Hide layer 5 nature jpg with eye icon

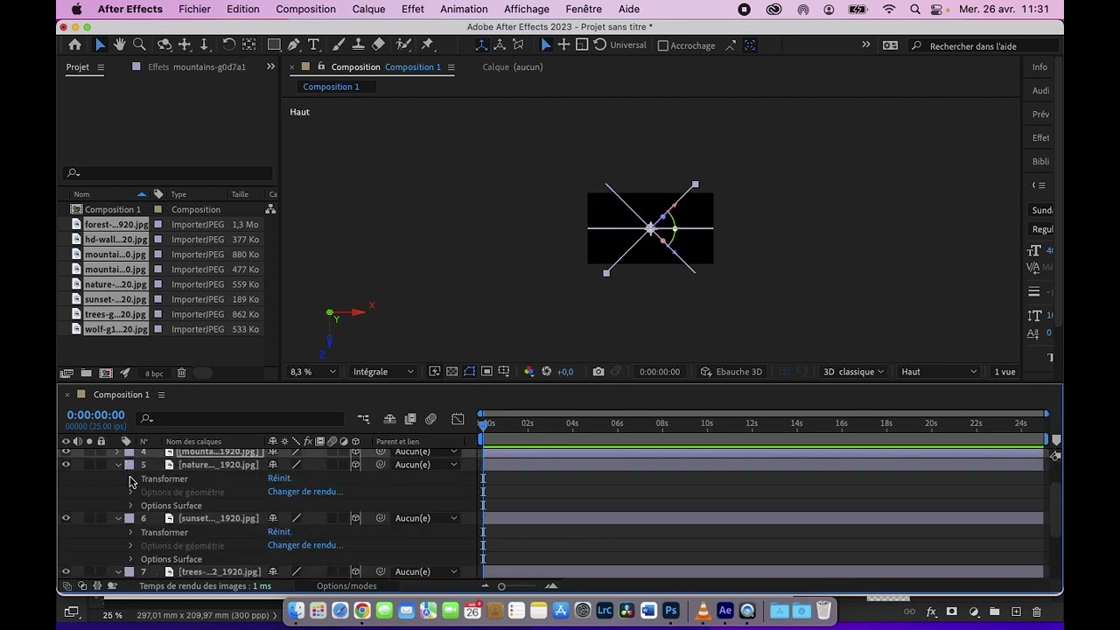coord(66,465)
